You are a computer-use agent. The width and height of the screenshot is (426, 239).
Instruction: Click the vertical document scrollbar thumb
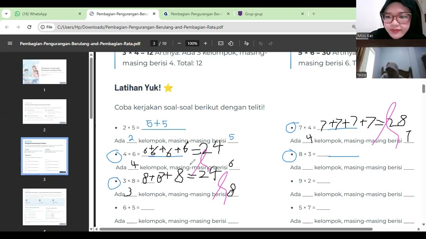[x=424, y=89]
